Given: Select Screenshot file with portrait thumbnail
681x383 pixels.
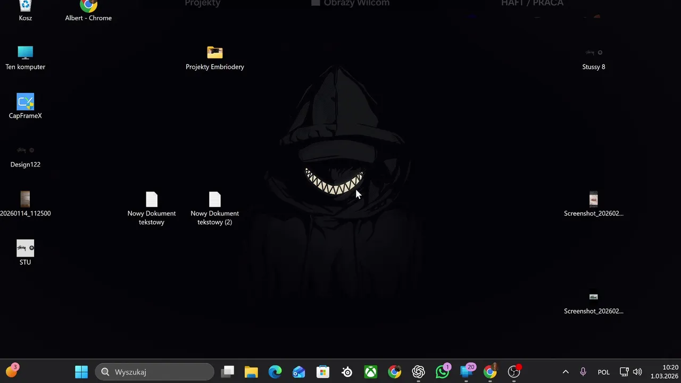Looking at the screenshot, I should tap(594, 204).
